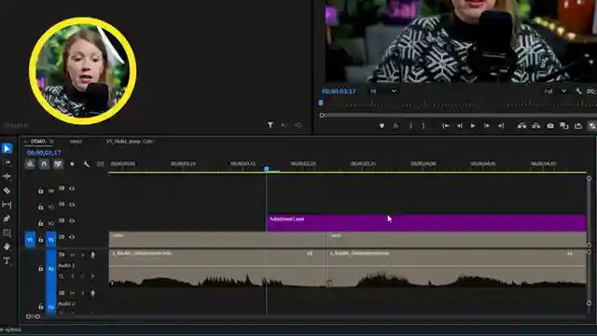Viewport: 597px width, 336px height.
Task: Hide track V4 output eye
Action: click(72, 189)
